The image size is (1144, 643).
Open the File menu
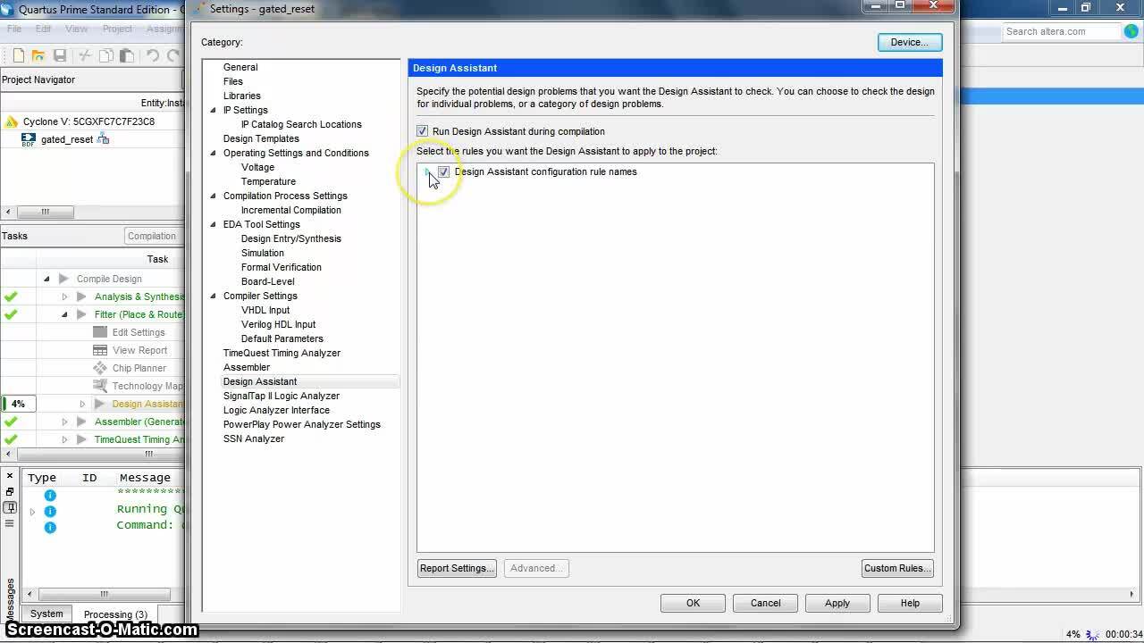[14, 29]
